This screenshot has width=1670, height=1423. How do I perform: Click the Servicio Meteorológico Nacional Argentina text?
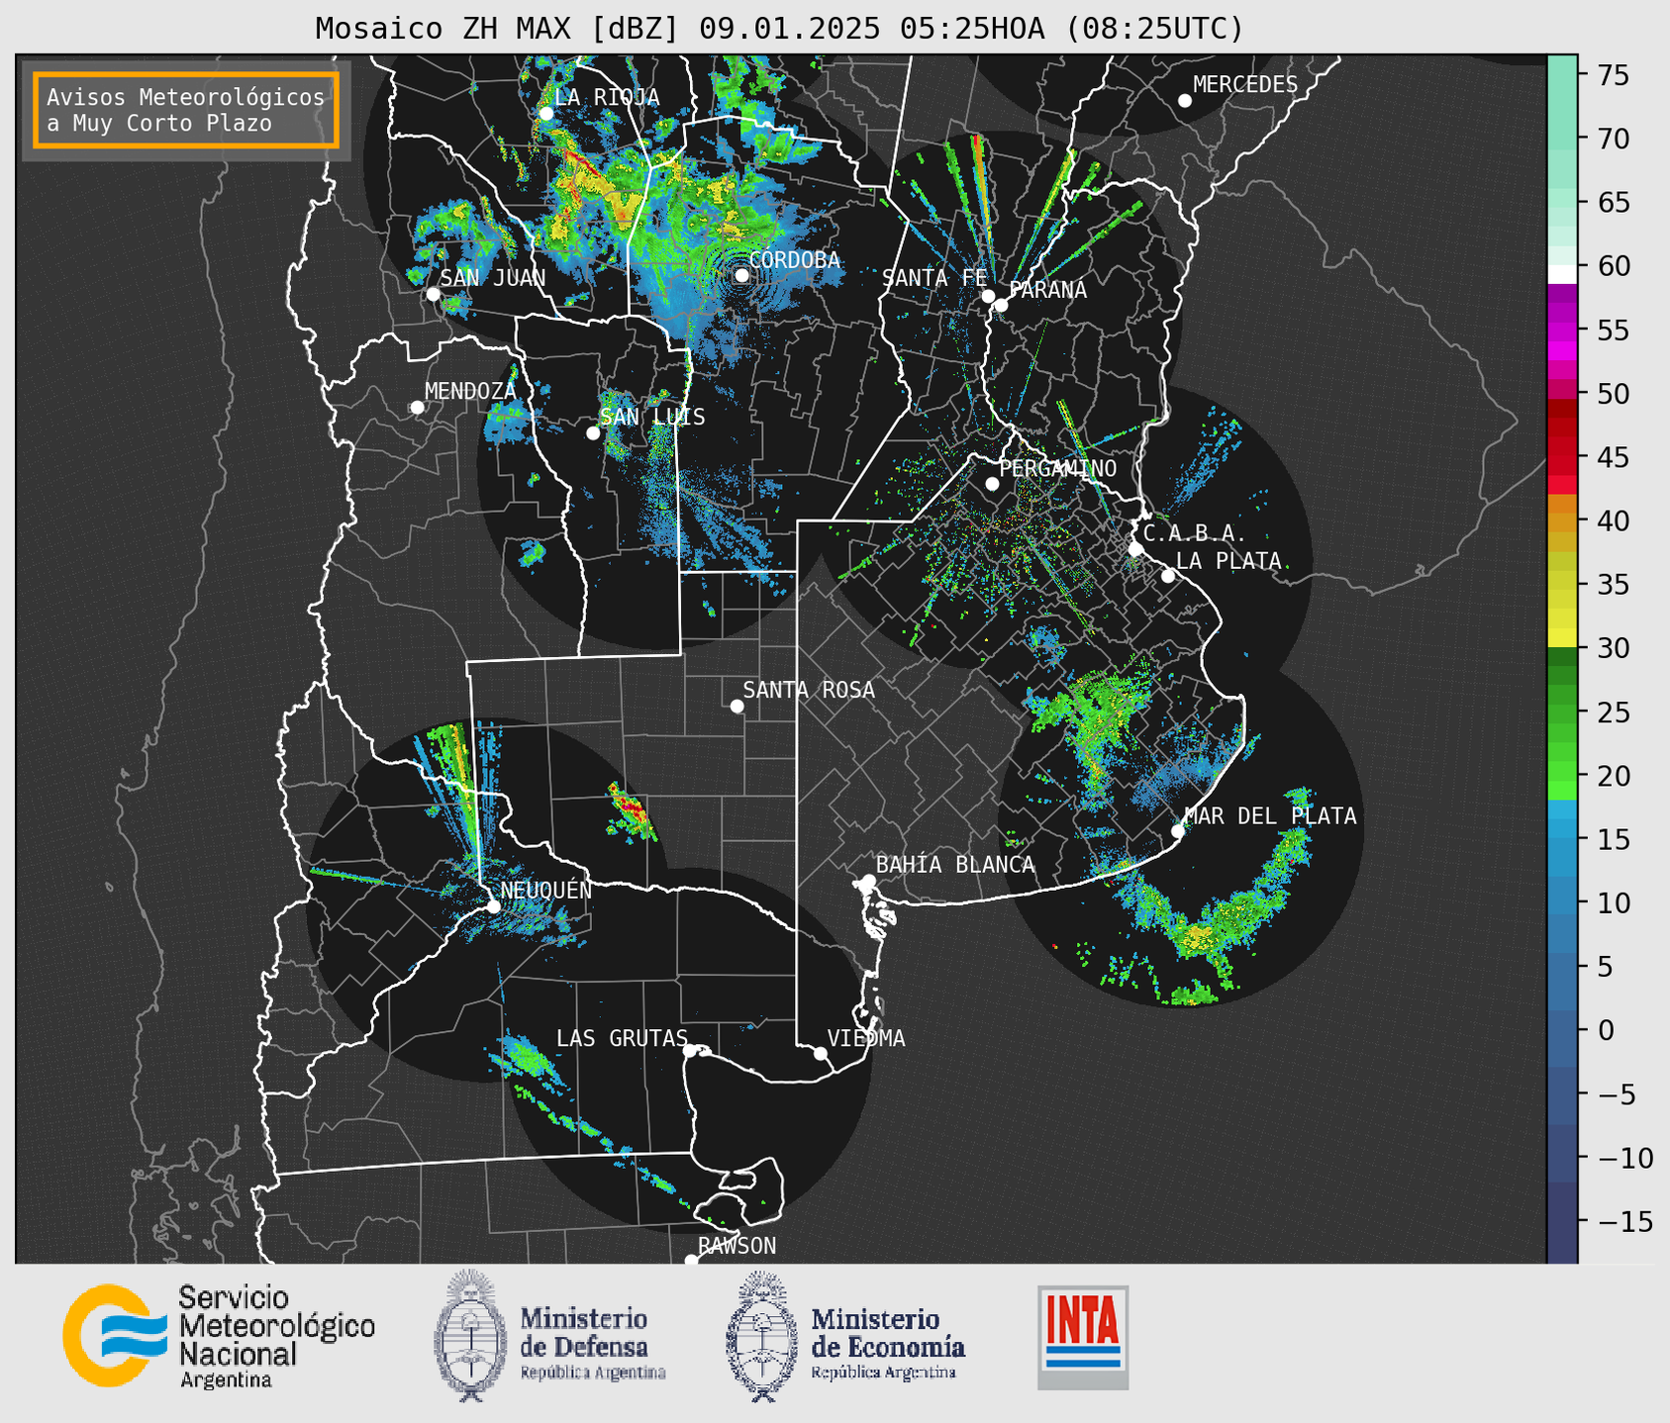click(276, 1337)
